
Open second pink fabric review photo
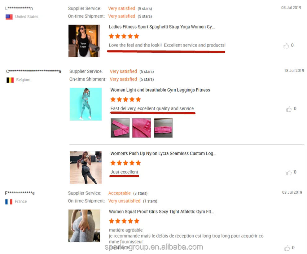coord(142,128)
